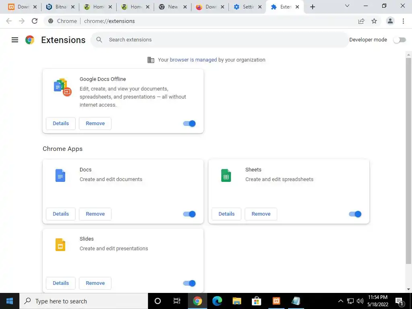The image size is (412, 309).
Task: Open Details for the Docs app
Action: click(61, 214)
